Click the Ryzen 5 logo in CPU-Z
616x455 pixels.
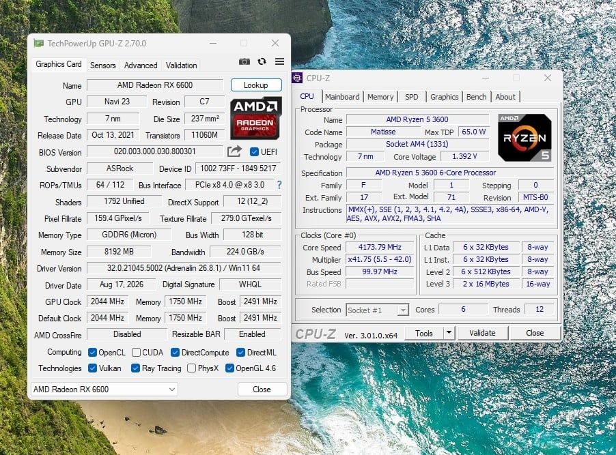pos(524,137)
